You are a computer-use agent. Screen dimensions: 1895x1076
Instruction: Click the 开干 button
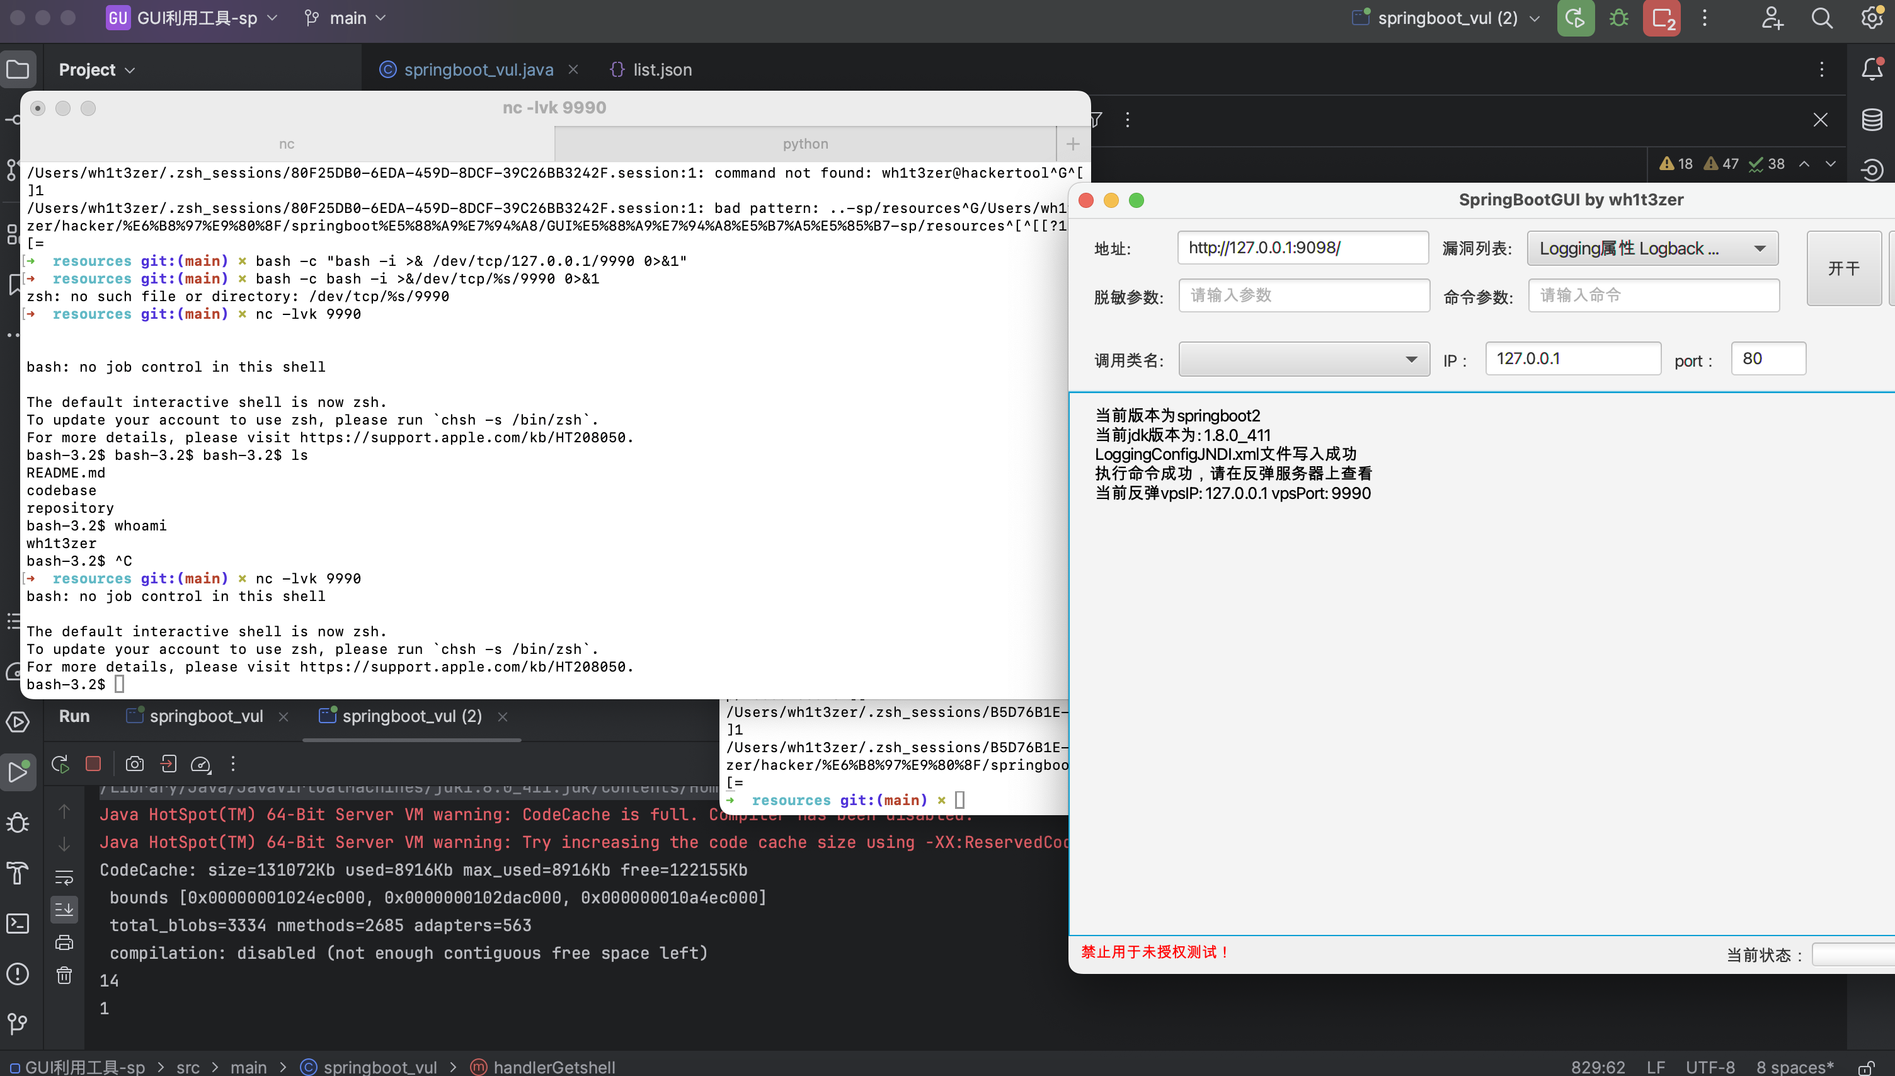[x=1843, y=268]
